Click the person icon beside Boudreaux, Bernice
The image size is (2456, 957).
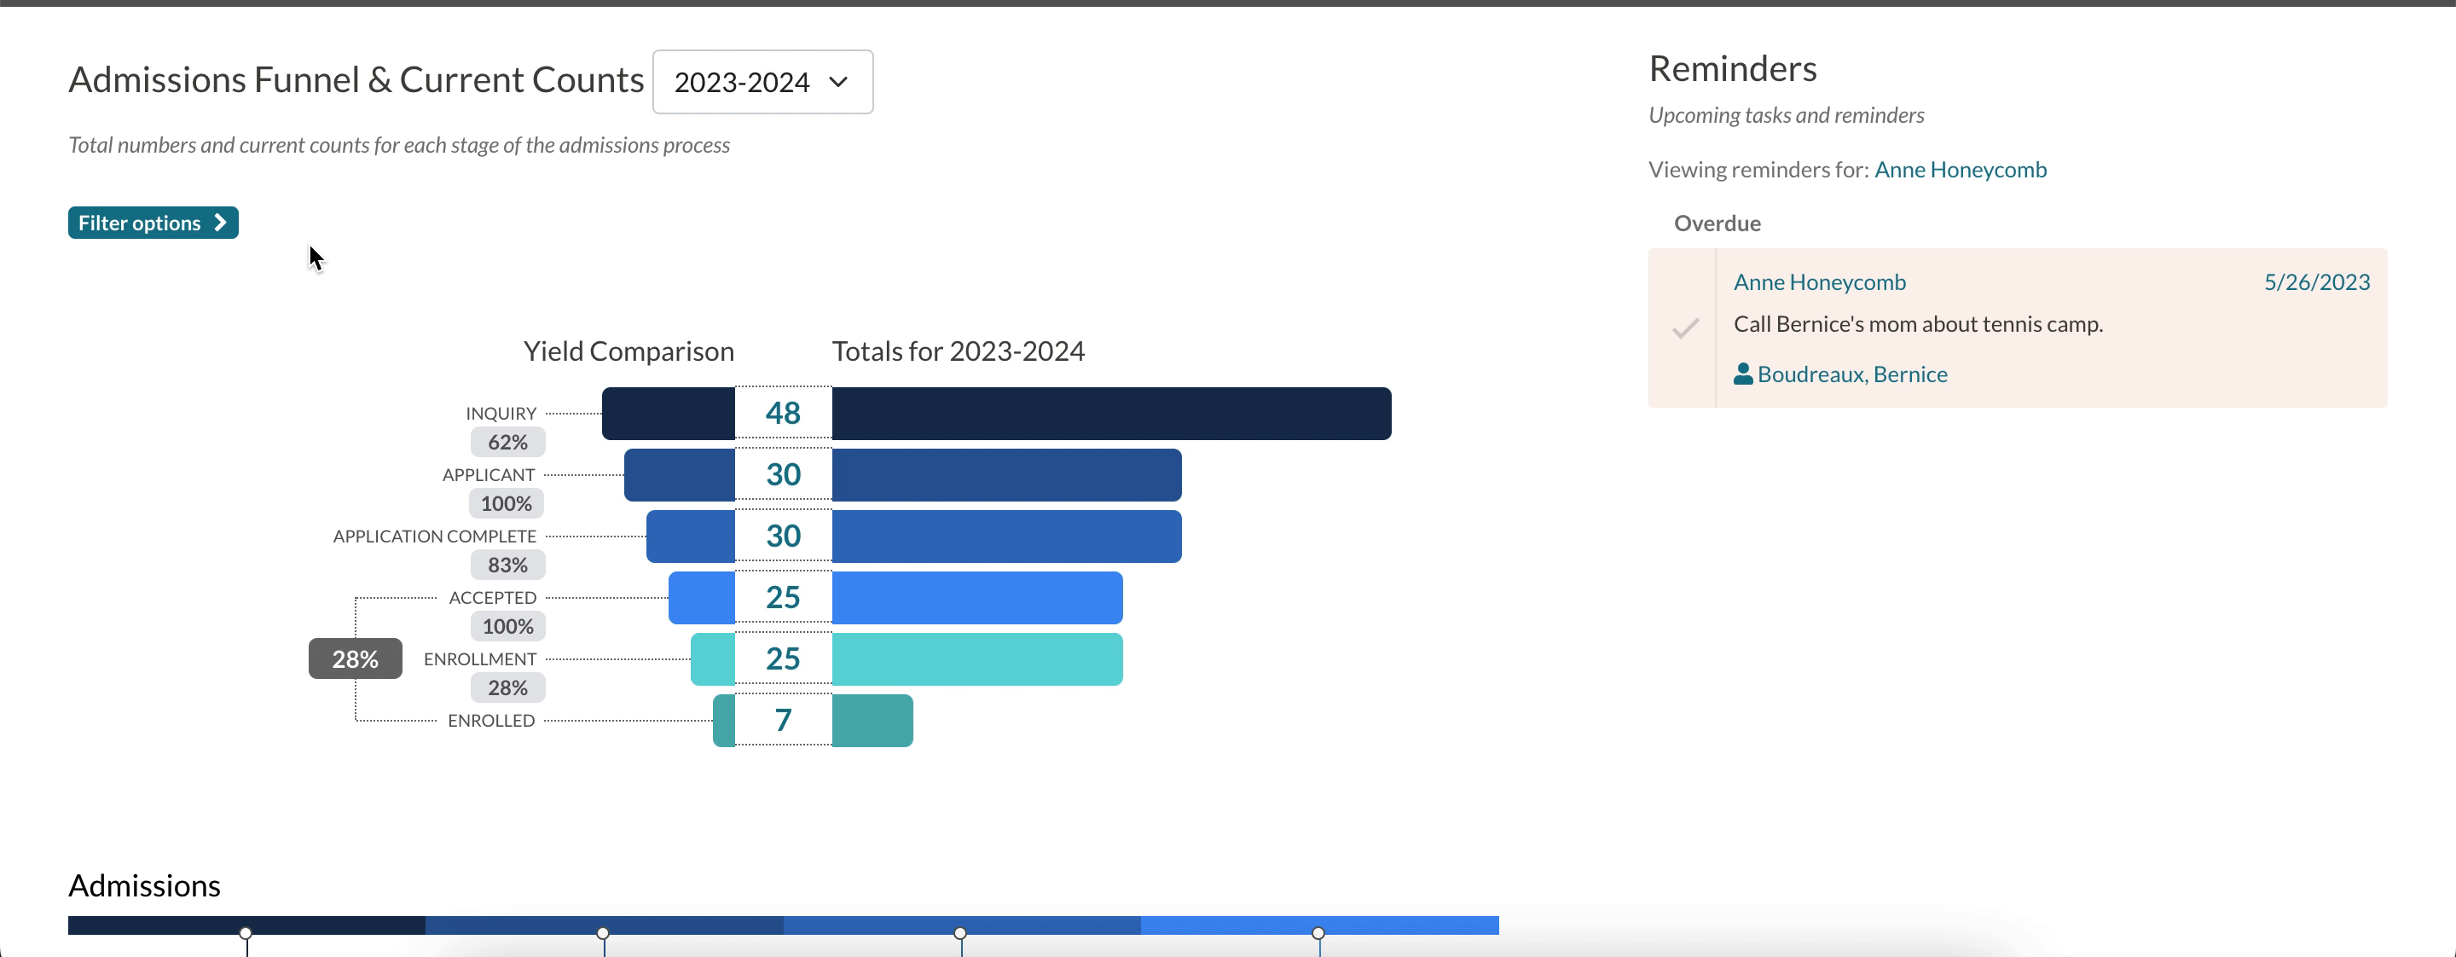point(1743,374)
